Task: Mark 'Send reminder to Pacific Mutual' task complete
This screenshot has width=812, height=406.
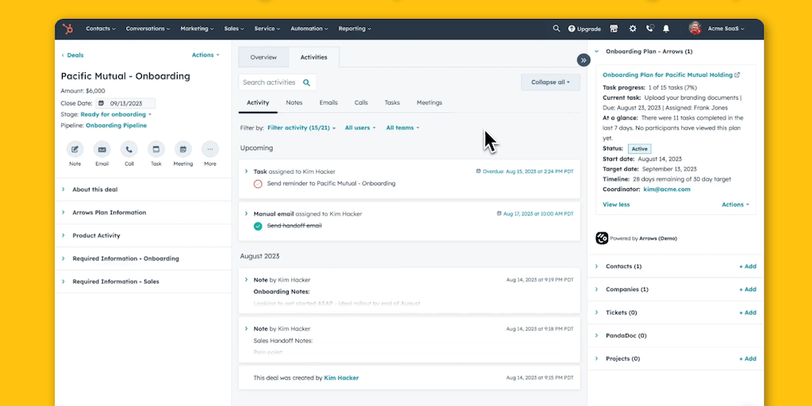Action: click(x=258, y=184)
